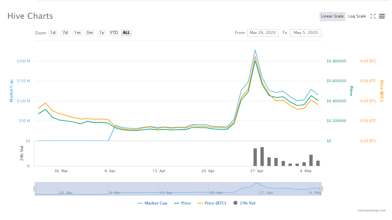Open the chart hamburger menu
Screen dimensions: 392x220
[x=382, y=16]
